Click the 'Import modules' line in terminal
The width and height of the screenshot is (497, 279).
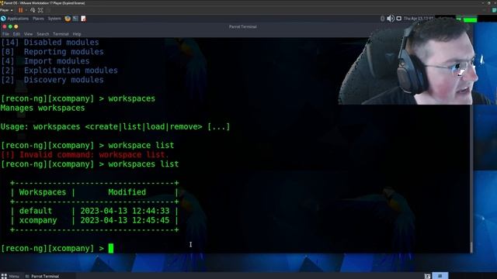coord(45,61)
